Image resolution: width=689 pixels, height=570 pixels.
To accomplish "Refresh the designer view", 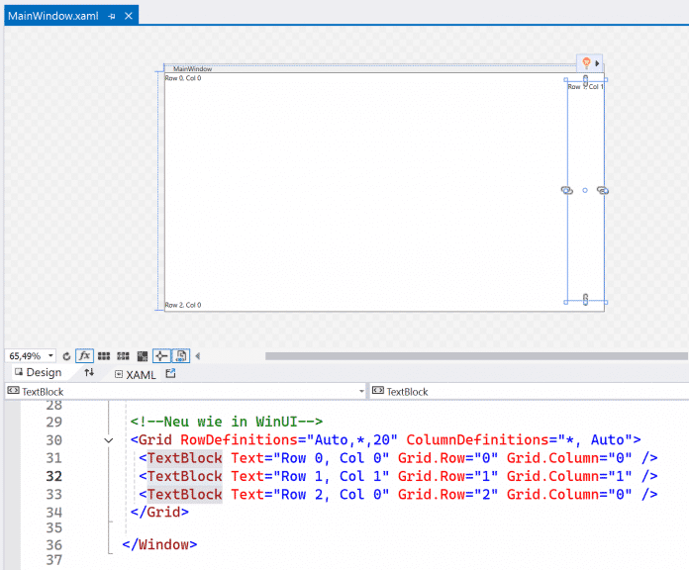I will pyautogui.click(x=66, y=356).
